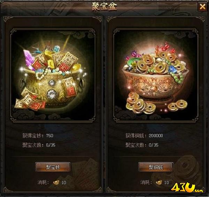Click the left 消耗 10 cost label
209x197 pixels.
coord(52,182)
